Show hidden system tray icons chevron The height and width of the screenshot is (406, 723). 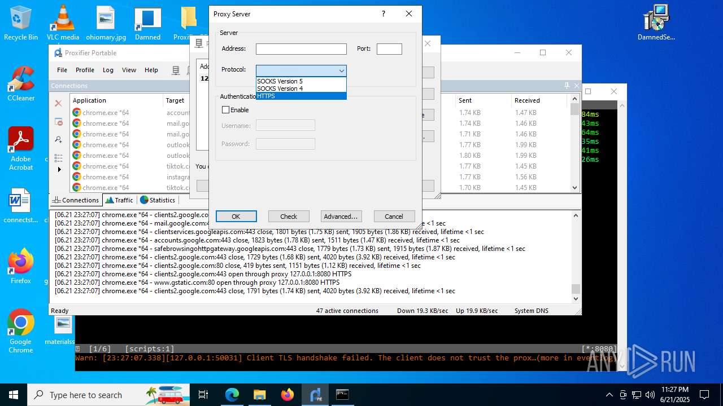(609, 395)
